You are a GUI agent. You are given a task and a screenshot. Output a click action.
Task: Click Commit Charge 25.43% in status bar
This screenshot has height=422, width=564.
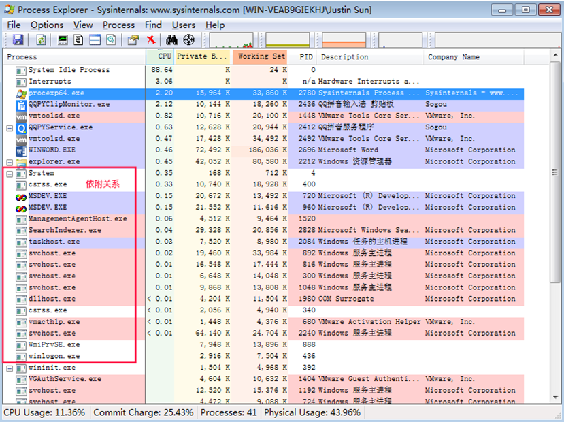tap(143, 412)
